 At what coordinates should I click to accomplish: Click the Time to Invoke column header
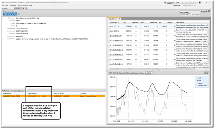click(59, 94)
